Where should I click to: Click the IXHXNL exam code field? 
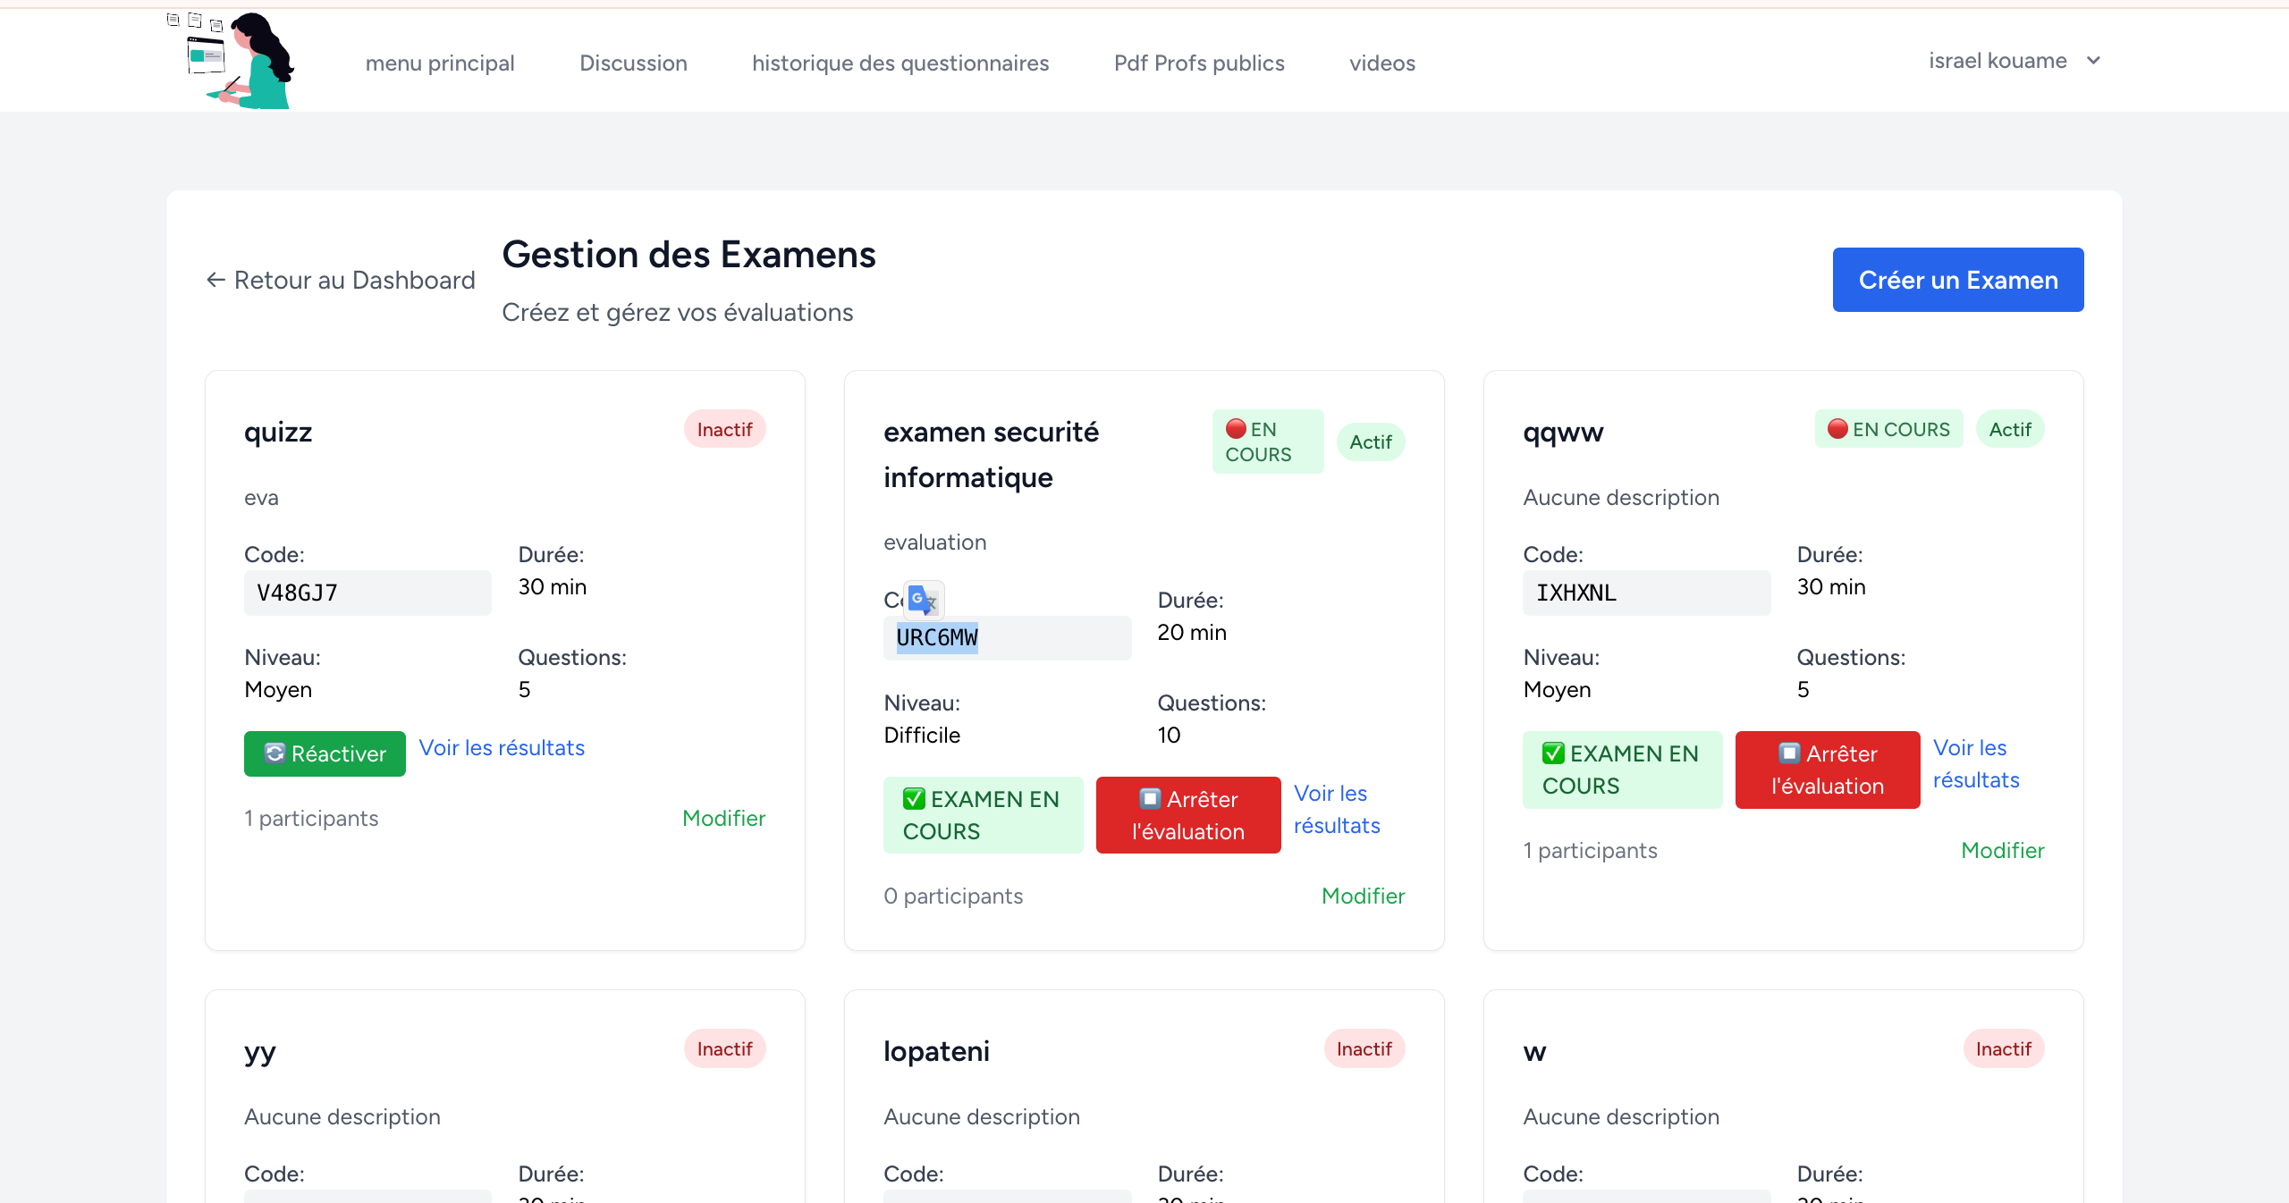[x=1645, y=593]
